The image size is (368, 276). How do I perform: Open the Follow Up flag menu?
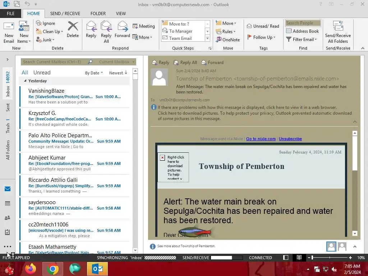(x=261, y=37)
